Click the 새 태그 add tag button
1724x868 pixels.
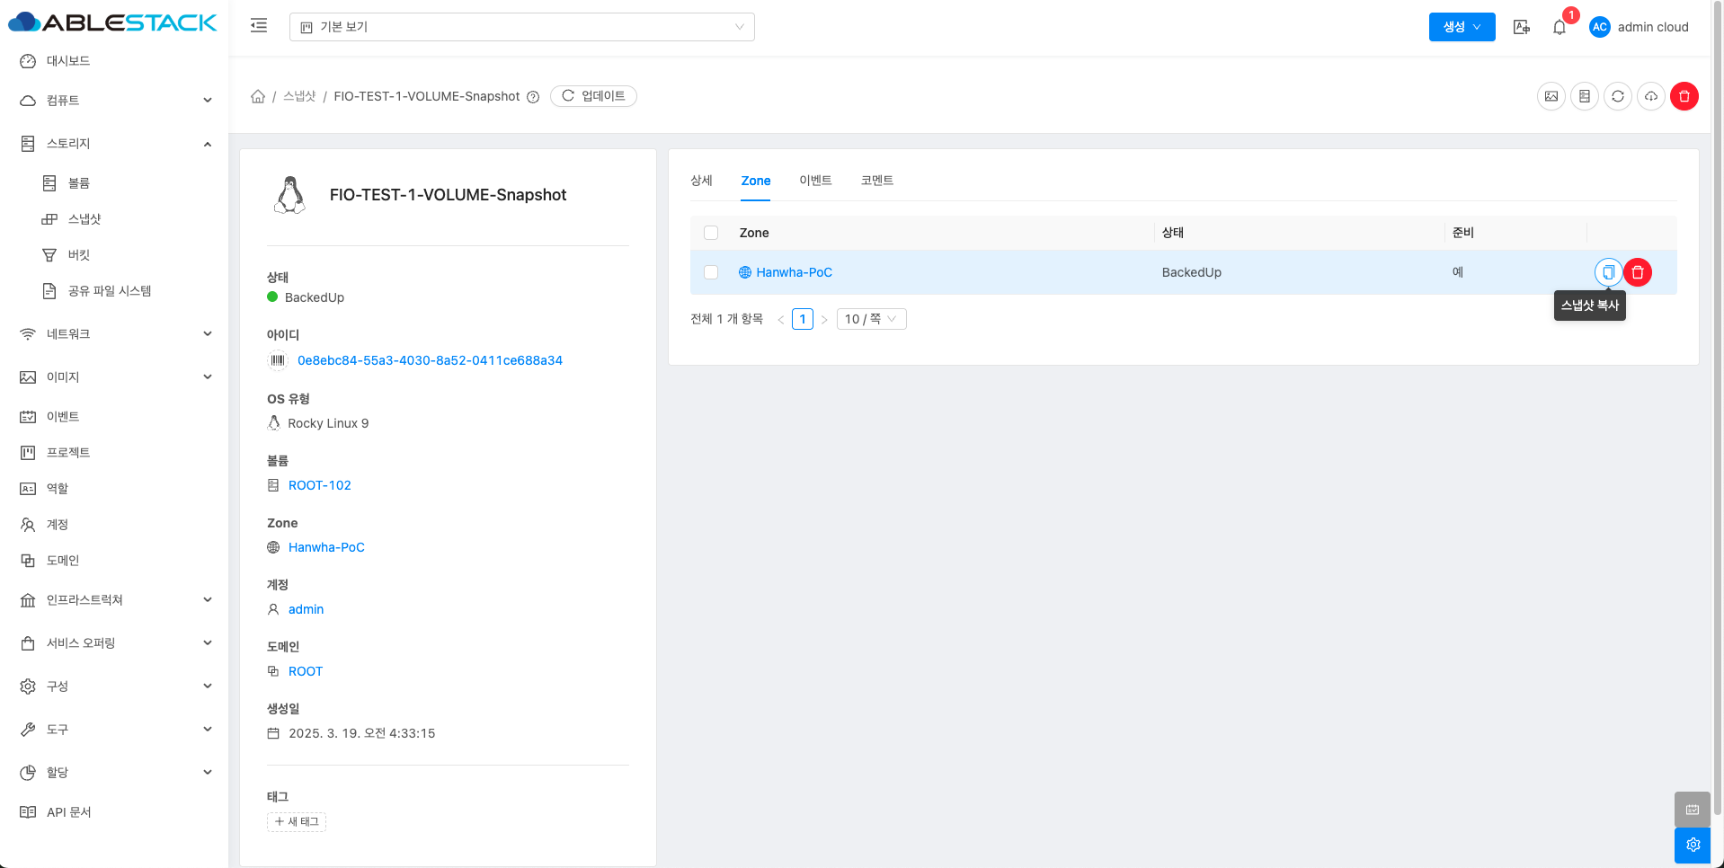click(297, 821)
